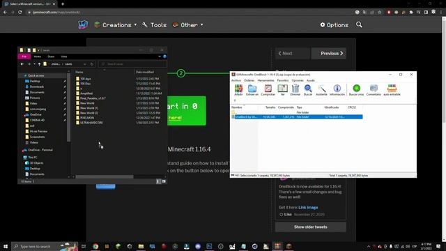Image resolution: width=446 pixels, height=251 pixels.
Task: Click the website search magnifier icon
Action: [360, 25]
